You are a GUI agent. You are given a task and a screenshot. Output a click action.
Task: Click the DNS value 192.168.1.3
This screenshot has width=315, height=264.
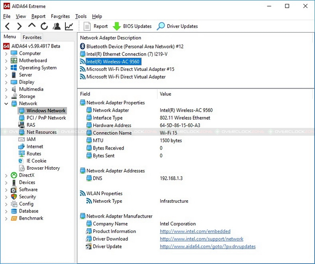point(171,178)
